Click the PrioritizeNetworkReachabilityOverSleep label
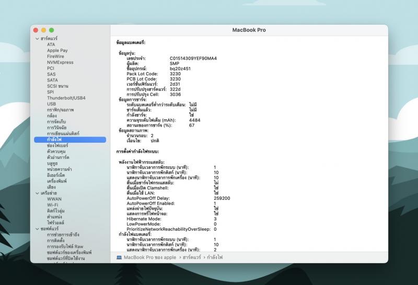Screen dimensions: 418x285 [168, 229]
